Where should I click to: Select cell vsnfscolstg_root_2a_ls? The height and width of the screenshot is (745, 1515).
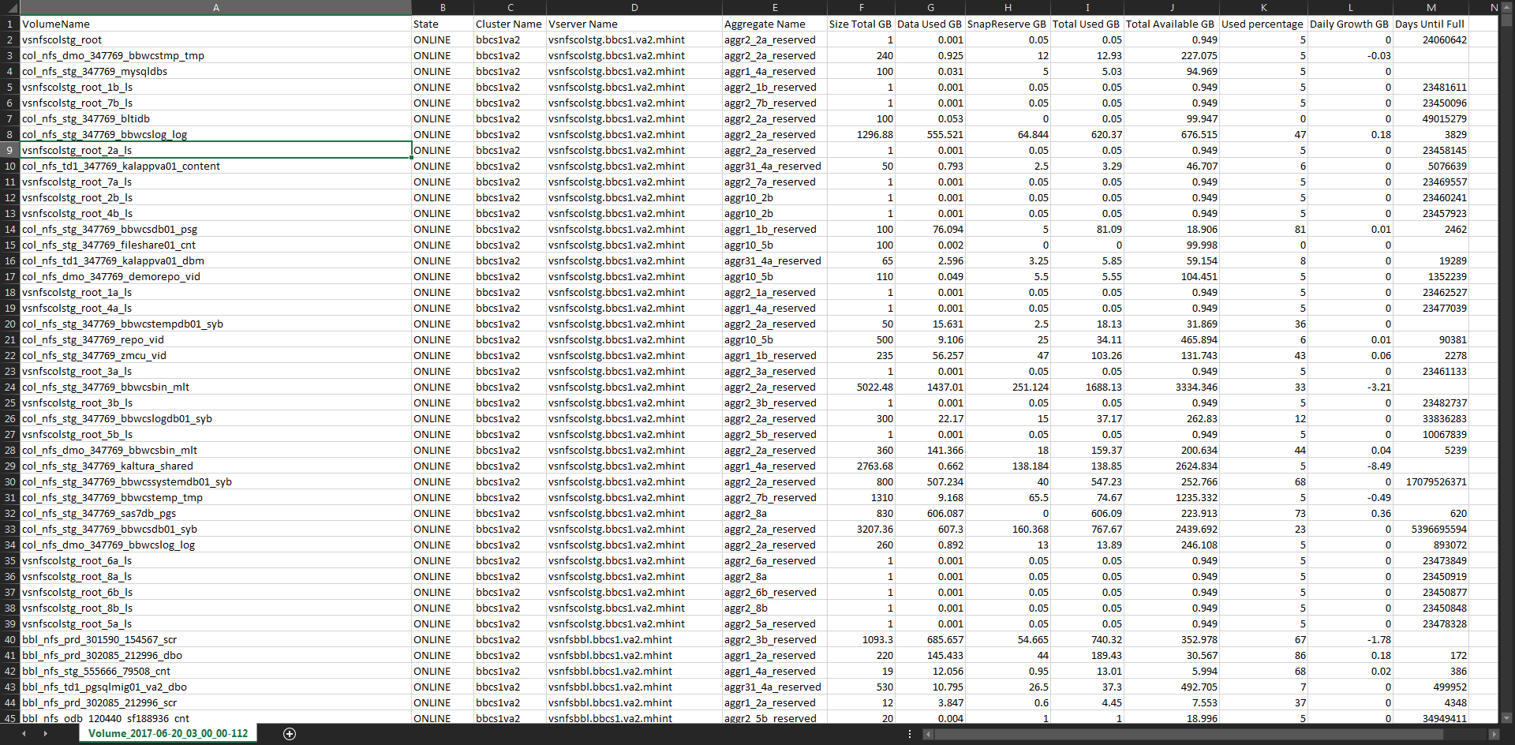pos(215,150)
